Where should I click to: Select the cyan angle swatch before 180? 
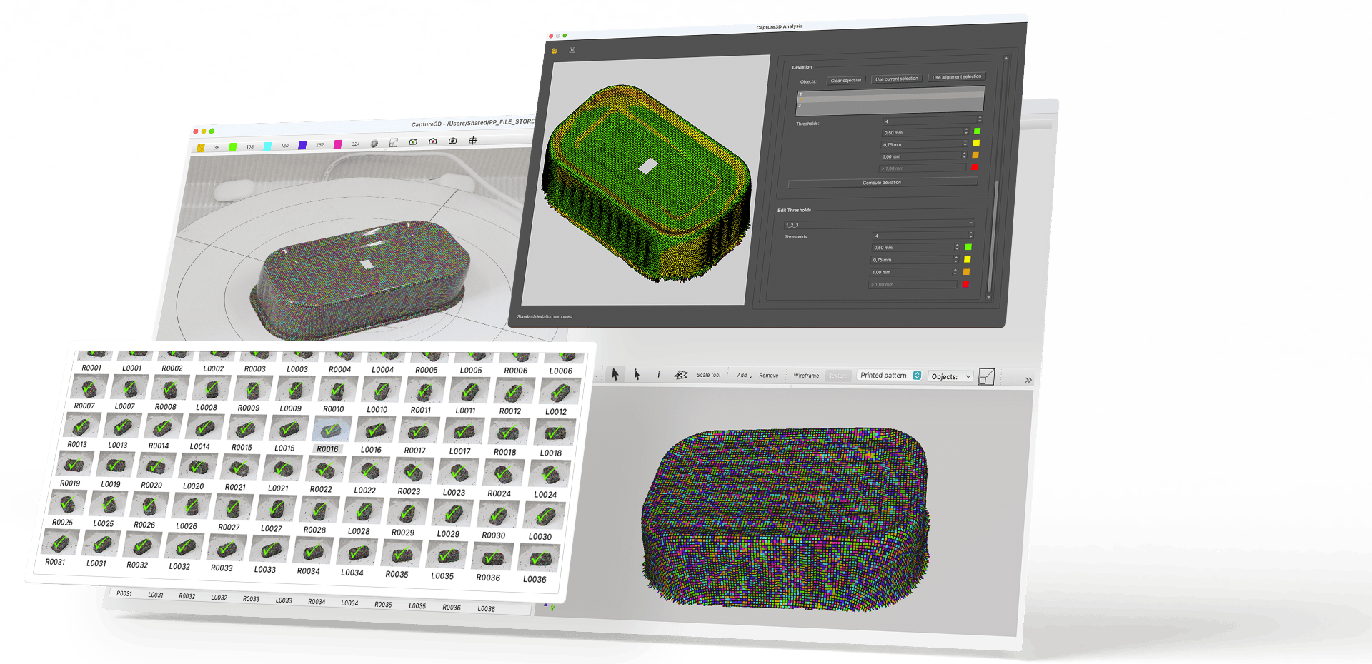tap(267, 146)
